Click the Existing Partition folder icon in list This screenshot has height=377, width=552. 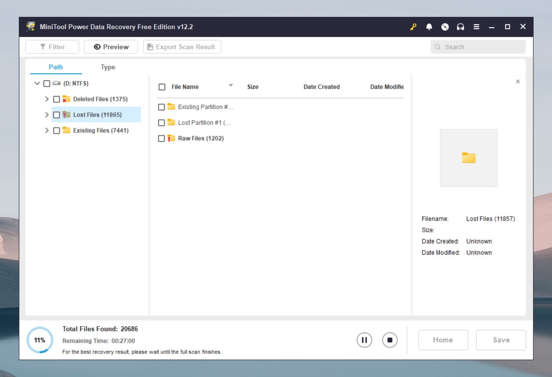(x=171, y=107)
